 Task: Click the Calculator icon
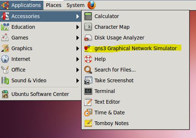88,16
